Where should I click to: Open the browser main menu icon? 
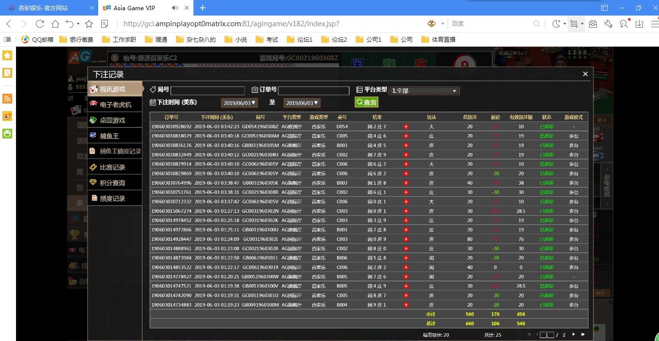click(x=654, y=24)
